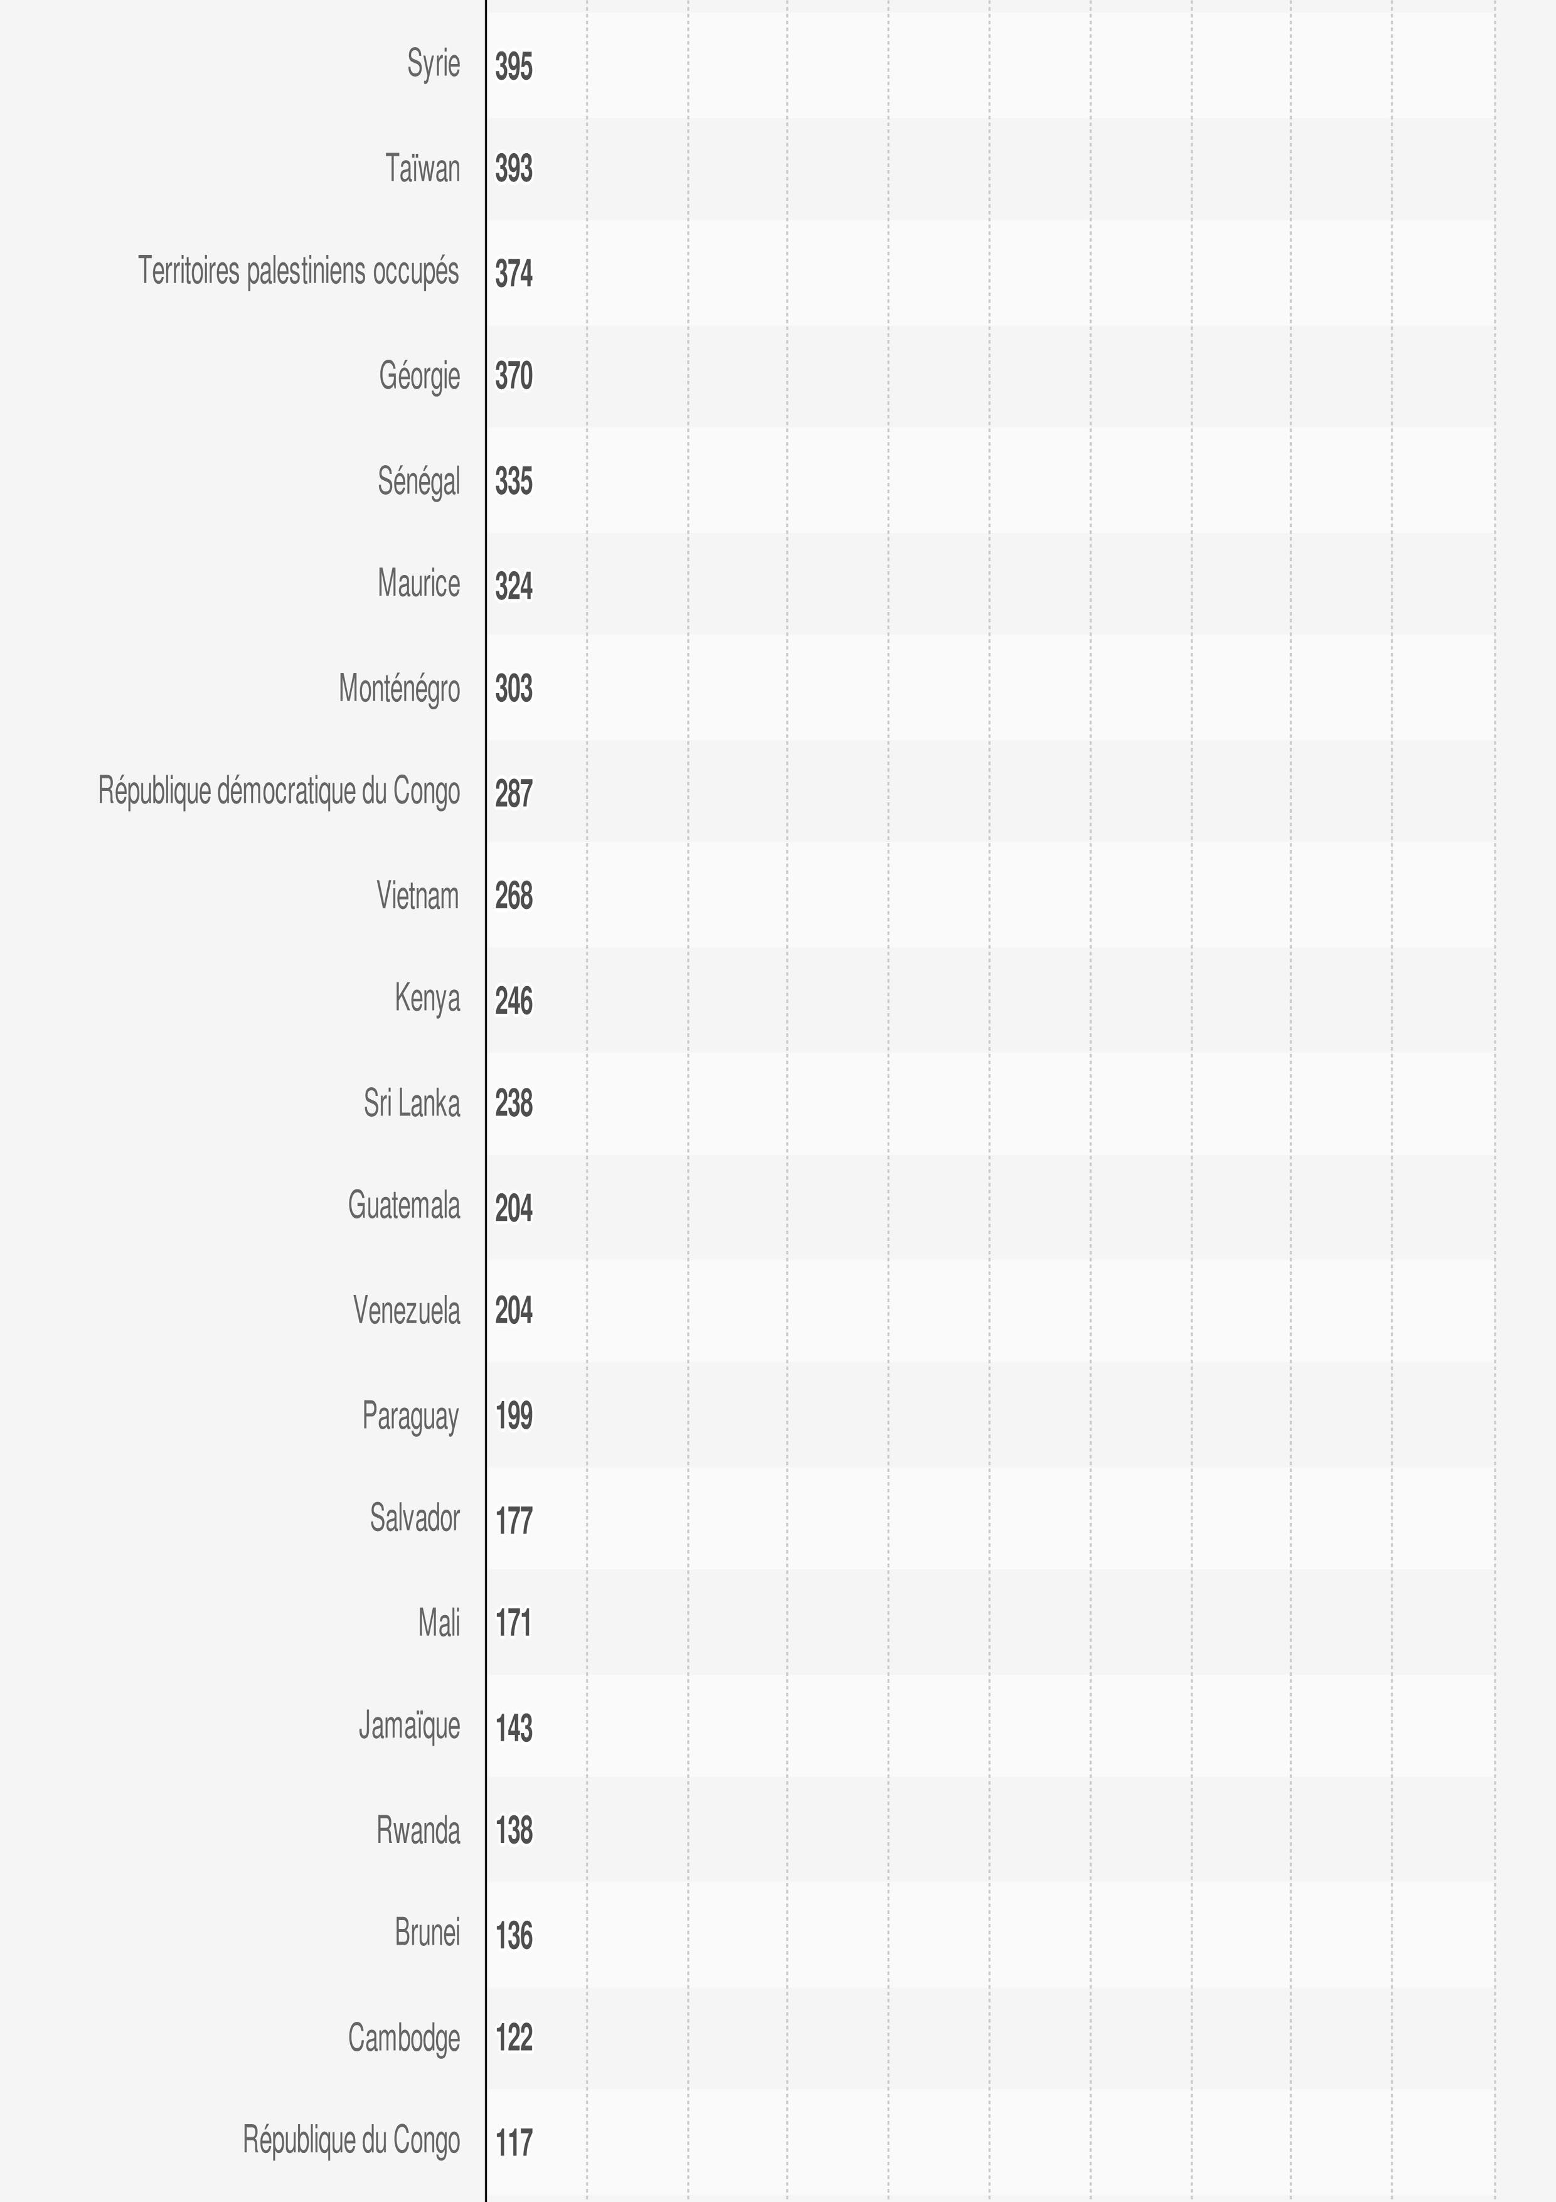Select the République du Congo label
1556x2202 pixels.
[351, 2140]
